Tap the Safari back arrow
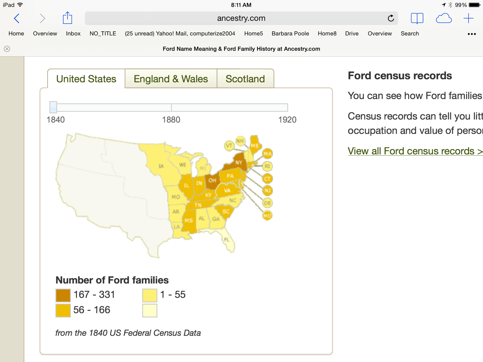Viewport: 483px width, 362px height. click(17, 18)
